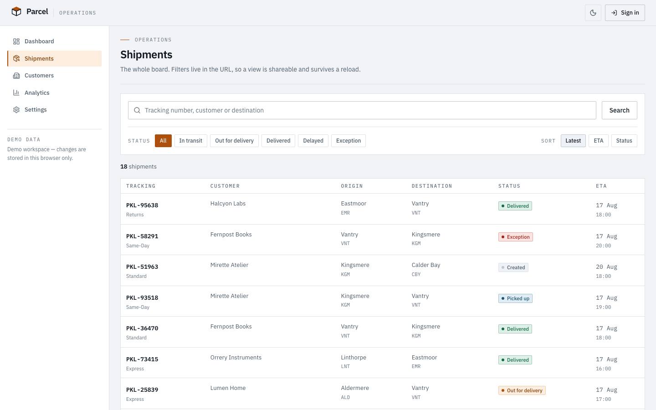
Task: Go to Customers in the sidebar
Action: [55, 76]
